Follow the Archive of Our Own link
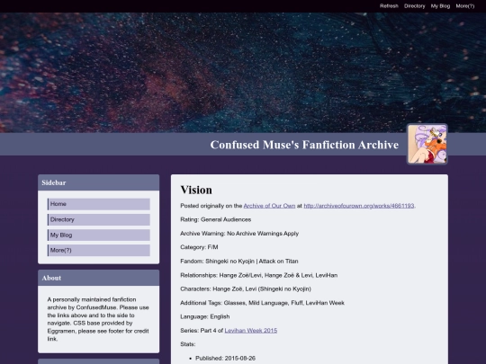This screenshot has width=486, height=364. click(269, 206)
